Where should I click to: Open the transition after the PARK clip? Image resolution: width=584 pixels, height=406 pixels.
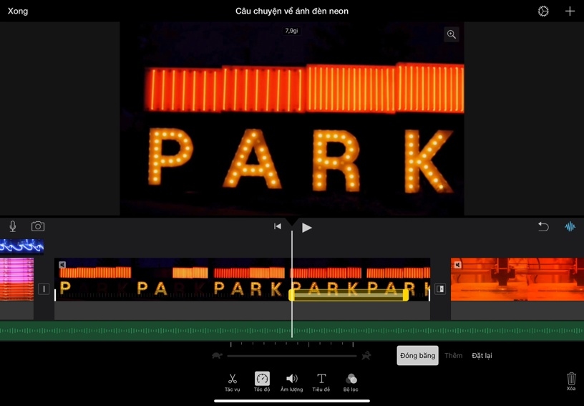[440, 289]
